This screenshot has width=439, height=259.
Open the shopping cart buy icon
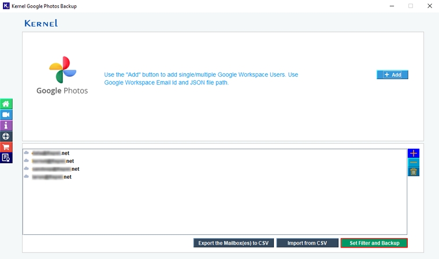[x=6, y=147]
